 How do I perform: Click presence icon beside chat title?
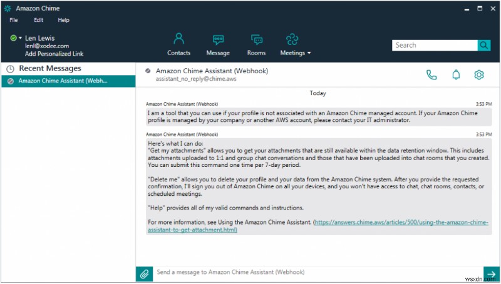click(x=148, y=71)
